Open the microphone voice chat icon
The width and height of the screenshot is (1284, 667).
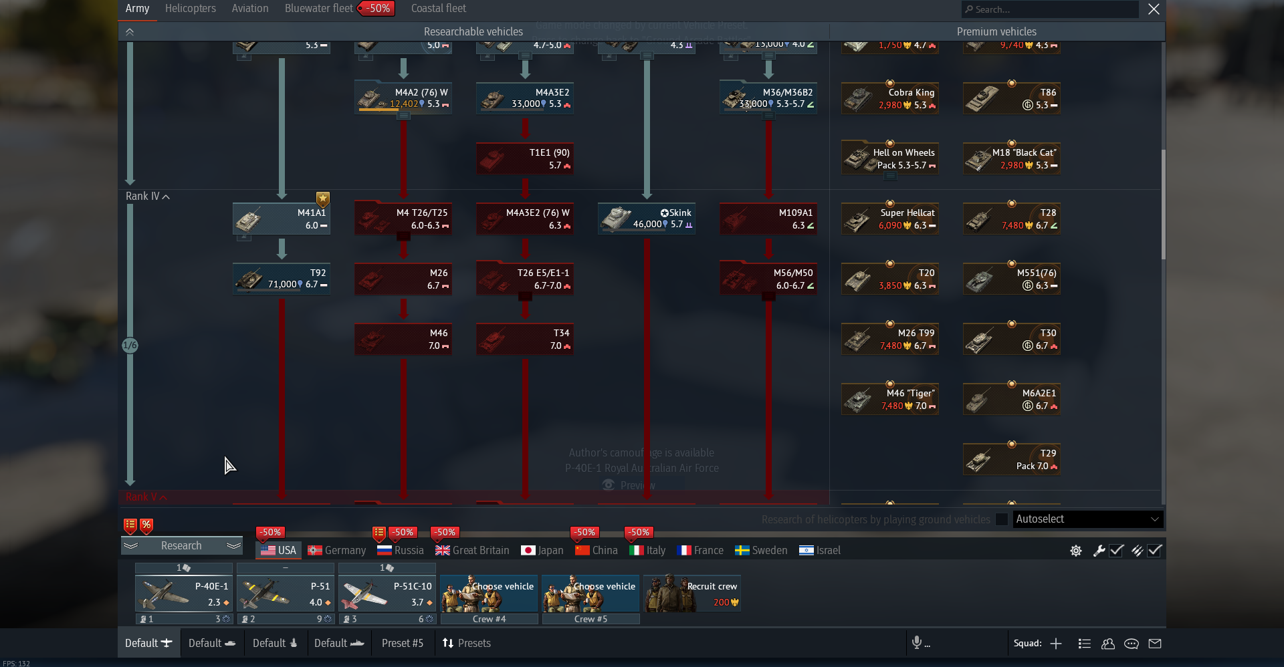click(917, 643)
